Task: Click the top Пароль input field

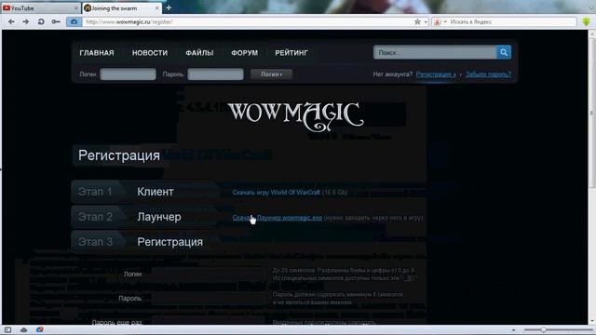Action: [215, 74]
